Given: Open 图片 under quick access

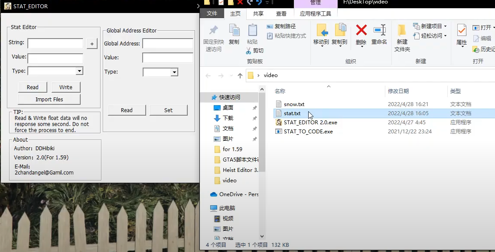Looking at the screenshot, I should (228, 139).
